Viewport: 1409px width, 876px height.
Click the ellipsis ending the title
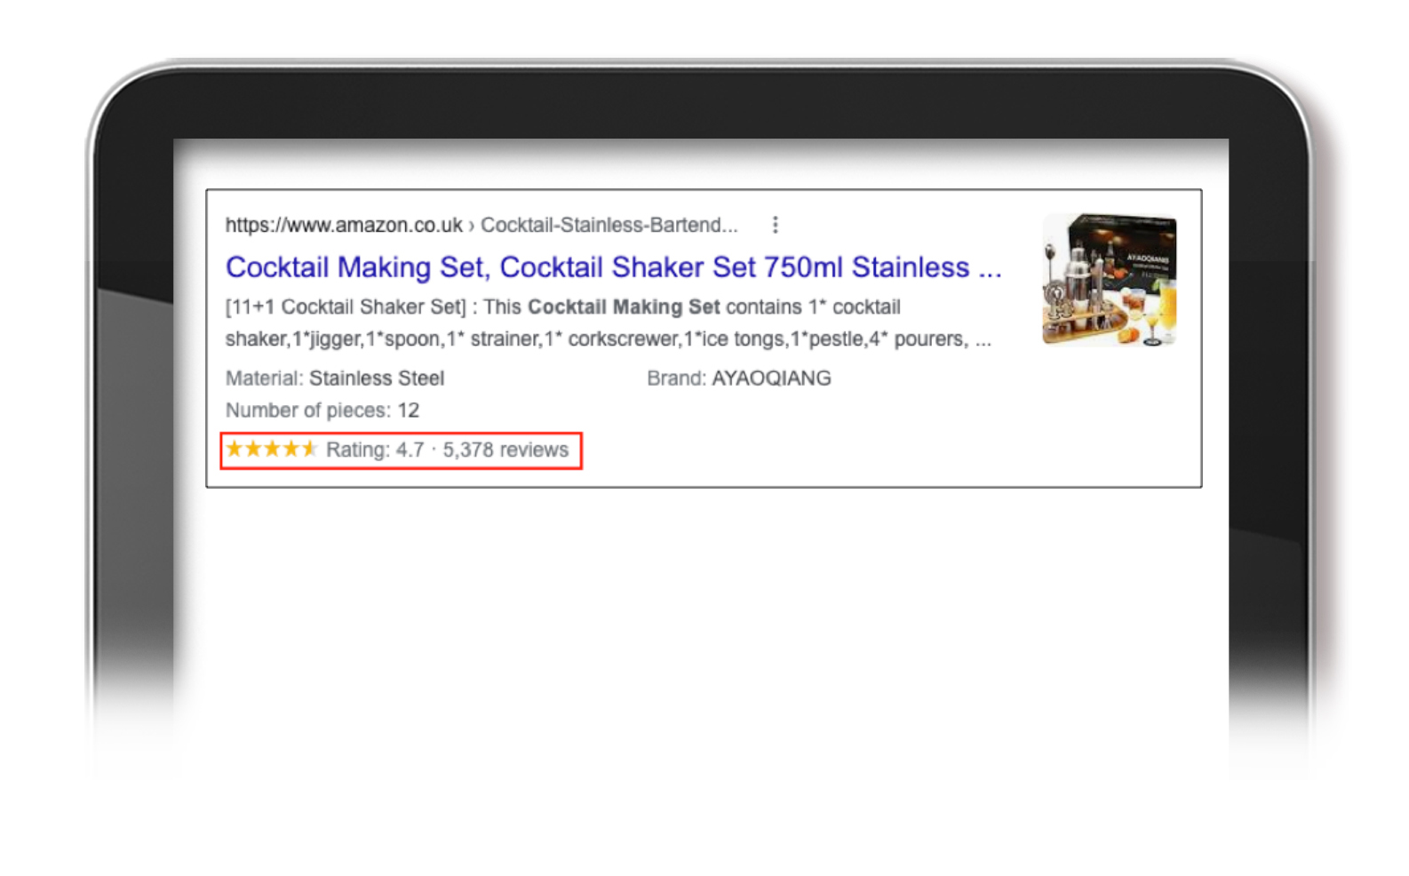pos(990,269)
